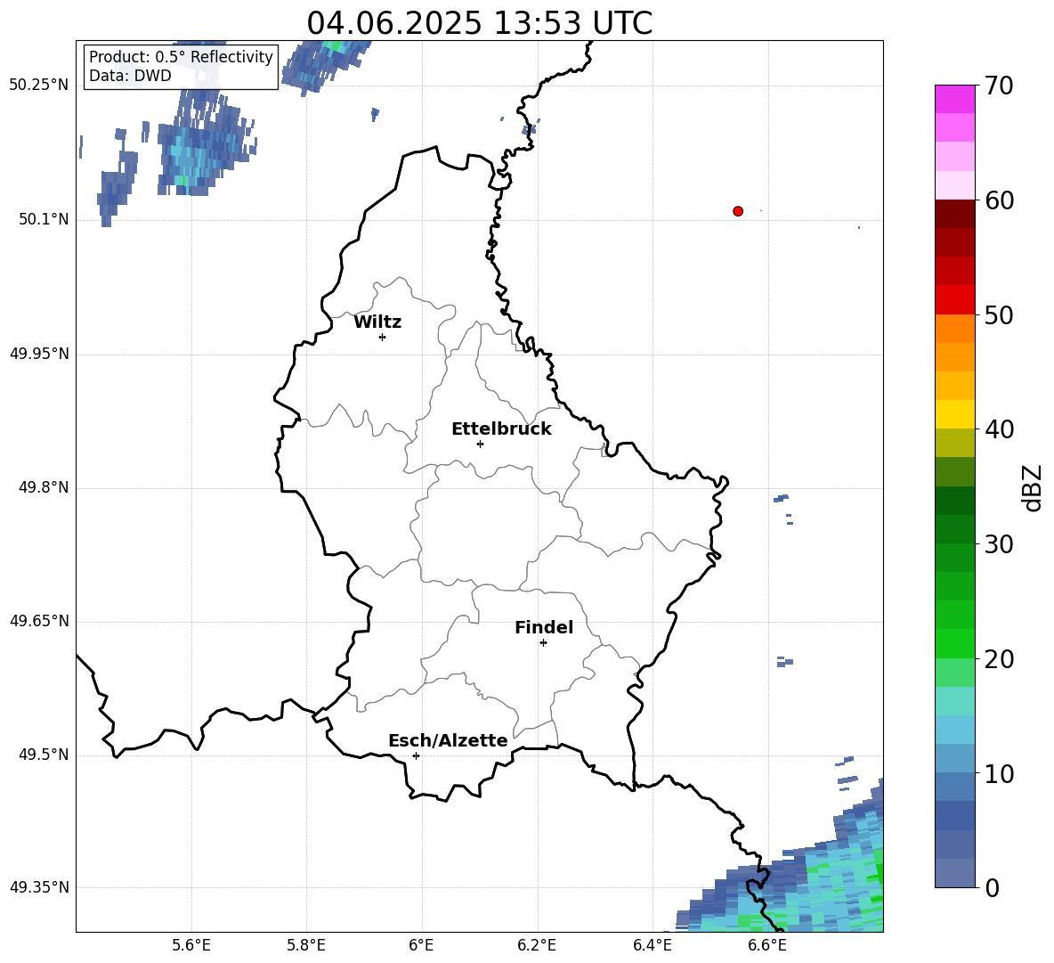Click the Data: DWD text
Image resolution: width=1054 pixels, height=963 pixels.
[130, 76]
